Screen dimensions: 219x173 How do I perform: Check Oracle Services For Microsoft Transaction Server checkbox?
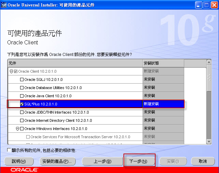[28, 137]
